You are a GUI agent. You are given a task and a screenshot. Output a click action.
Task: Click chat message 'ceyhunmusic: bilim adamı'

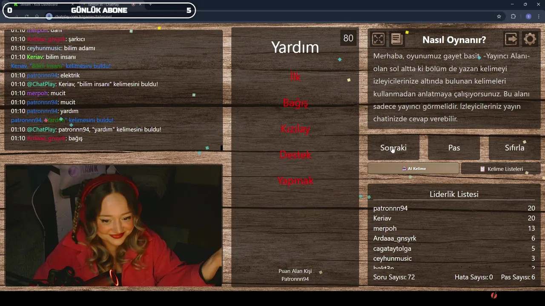click(x=53, y=48)
